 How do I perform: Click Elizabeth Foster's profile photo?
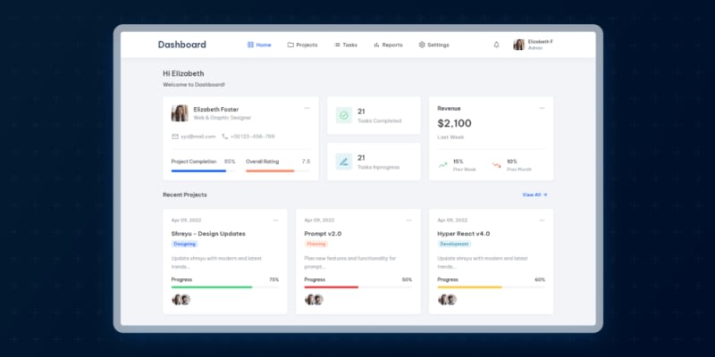pos(180,112)
